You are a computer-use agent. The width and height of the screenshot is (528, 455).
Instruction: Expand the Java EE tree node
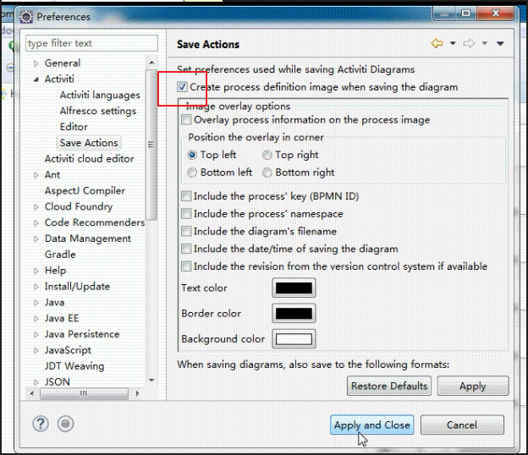click(36, 318)
